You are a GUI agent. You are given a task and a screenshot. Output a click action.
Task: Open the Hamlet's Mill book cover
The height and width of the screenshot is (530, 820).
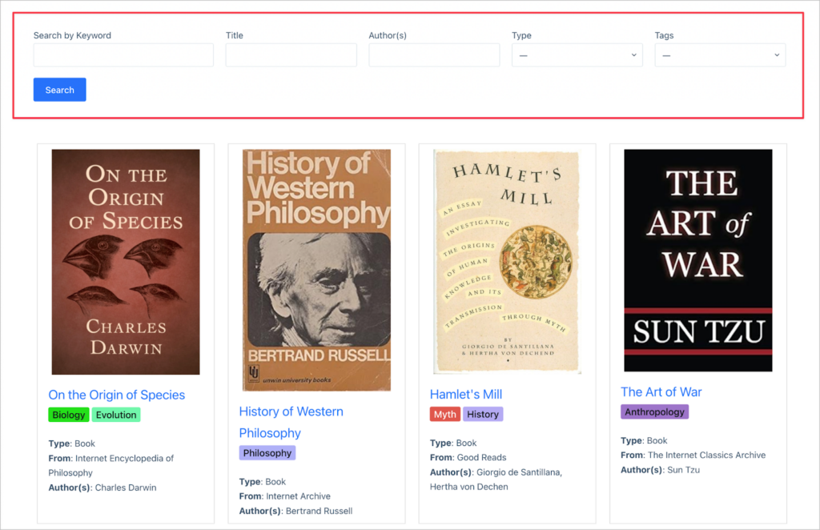(x=507, y=261)
